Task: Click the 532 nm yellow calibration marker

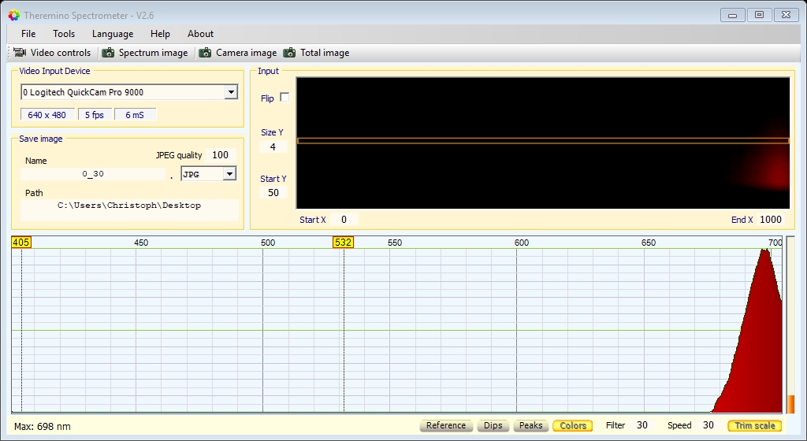Action: [344, 242]
